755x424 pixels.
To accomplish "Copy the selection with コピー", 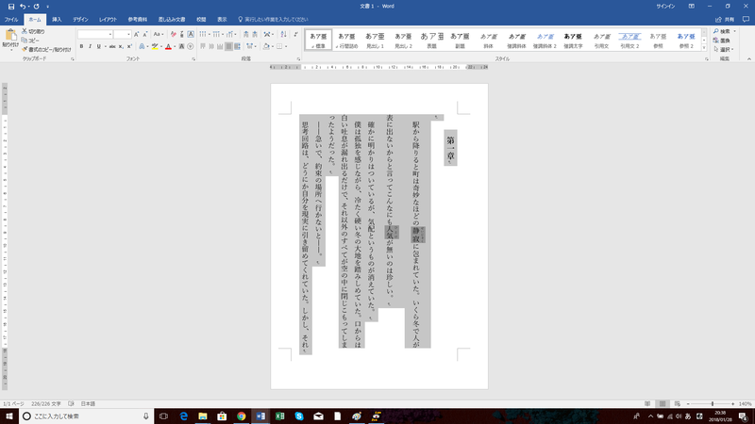I will [x=30, y=41].
